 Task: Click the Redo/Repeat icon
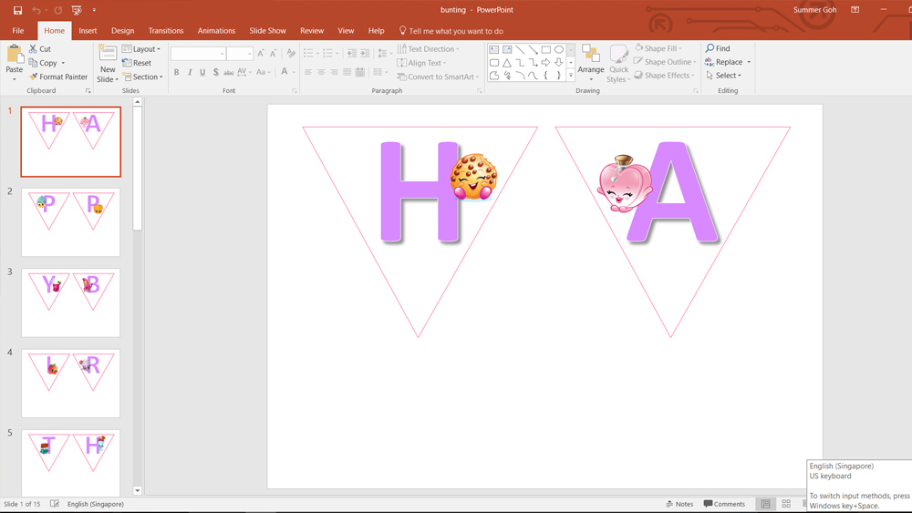(x=57, y=10)
